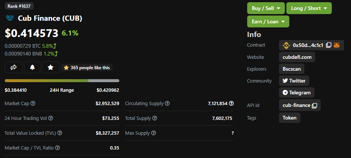Click the Market Cap help question icon
This screenshot has height=158, width=351.
pyautogui.click(x=33, y=104)
